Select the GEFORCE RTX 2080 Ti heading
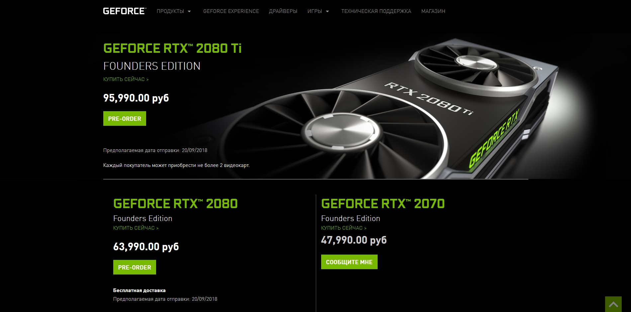The image size is (631, 312). point(172,48)
